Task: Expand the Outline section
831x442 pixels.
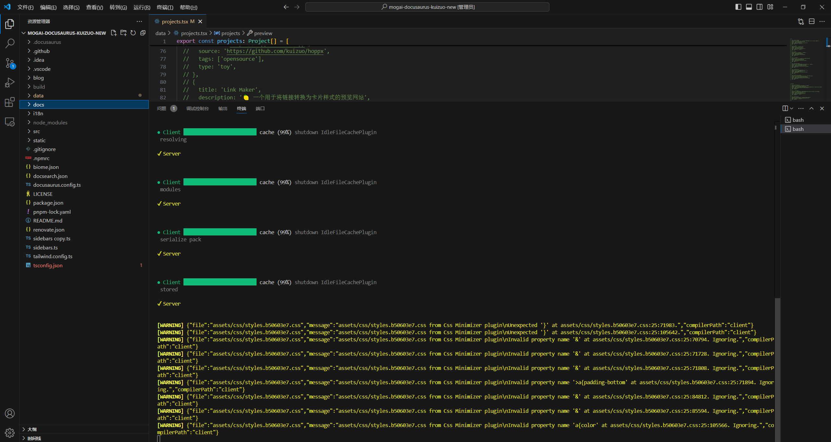Action: tap(84, 429)
